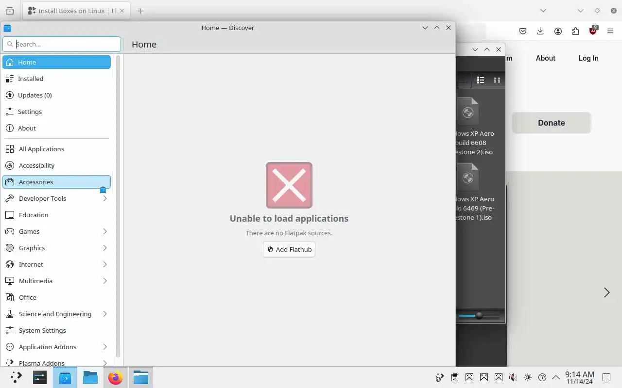Open Firefox list all tabs dropdown
Viewport: 622px width, 388px height.
click(543, 11)
